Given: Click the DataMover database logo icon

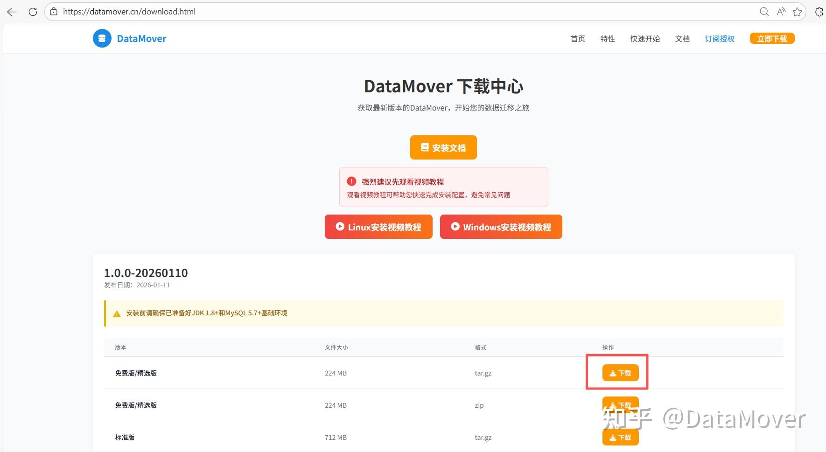Looking at the screenshot, I should tap(102, 38).
